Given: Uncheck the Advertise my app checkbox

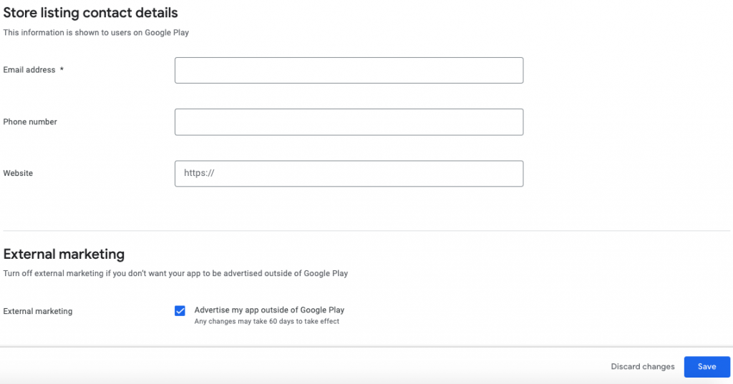Looking at the screenshot, I should [180, 310].
